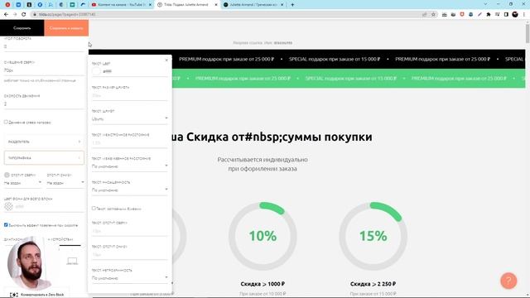Click the browser address bar URL
The width and height of the screenshot is (530, 298).
click(67, 15)
